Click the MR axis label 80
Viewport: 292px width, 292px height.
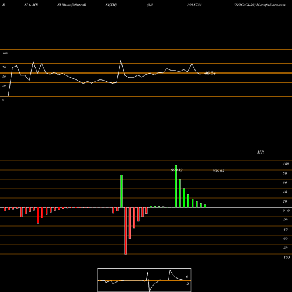(285, 173)
